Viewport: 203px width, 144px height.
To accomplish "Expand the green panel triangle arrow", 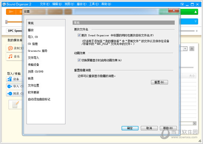I will click(x=196, y=12).
